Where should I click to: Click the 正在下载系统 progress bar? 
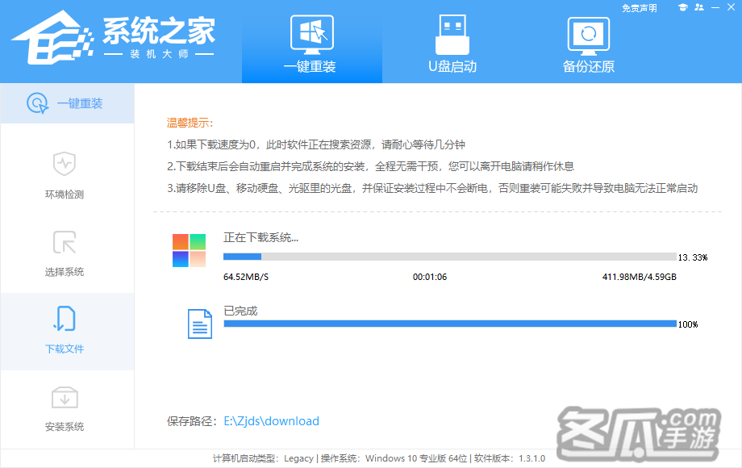(449, 257)
